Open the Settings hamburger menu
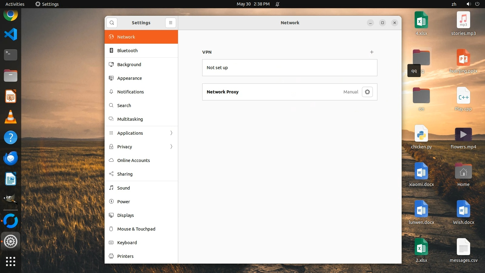 click(x=171, y=23)
